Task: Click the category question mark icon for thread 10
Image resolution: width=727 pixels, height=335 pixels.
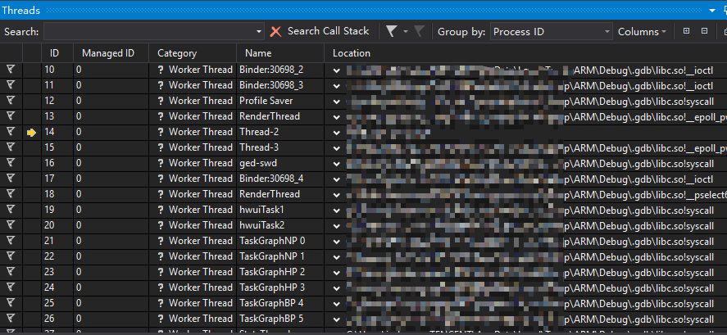Action: click(161, 70)
